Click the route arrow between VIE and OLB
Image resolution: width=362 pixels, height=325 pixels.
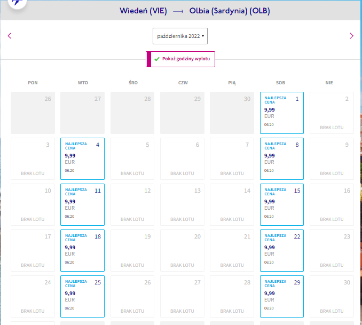tap(178, 11)
